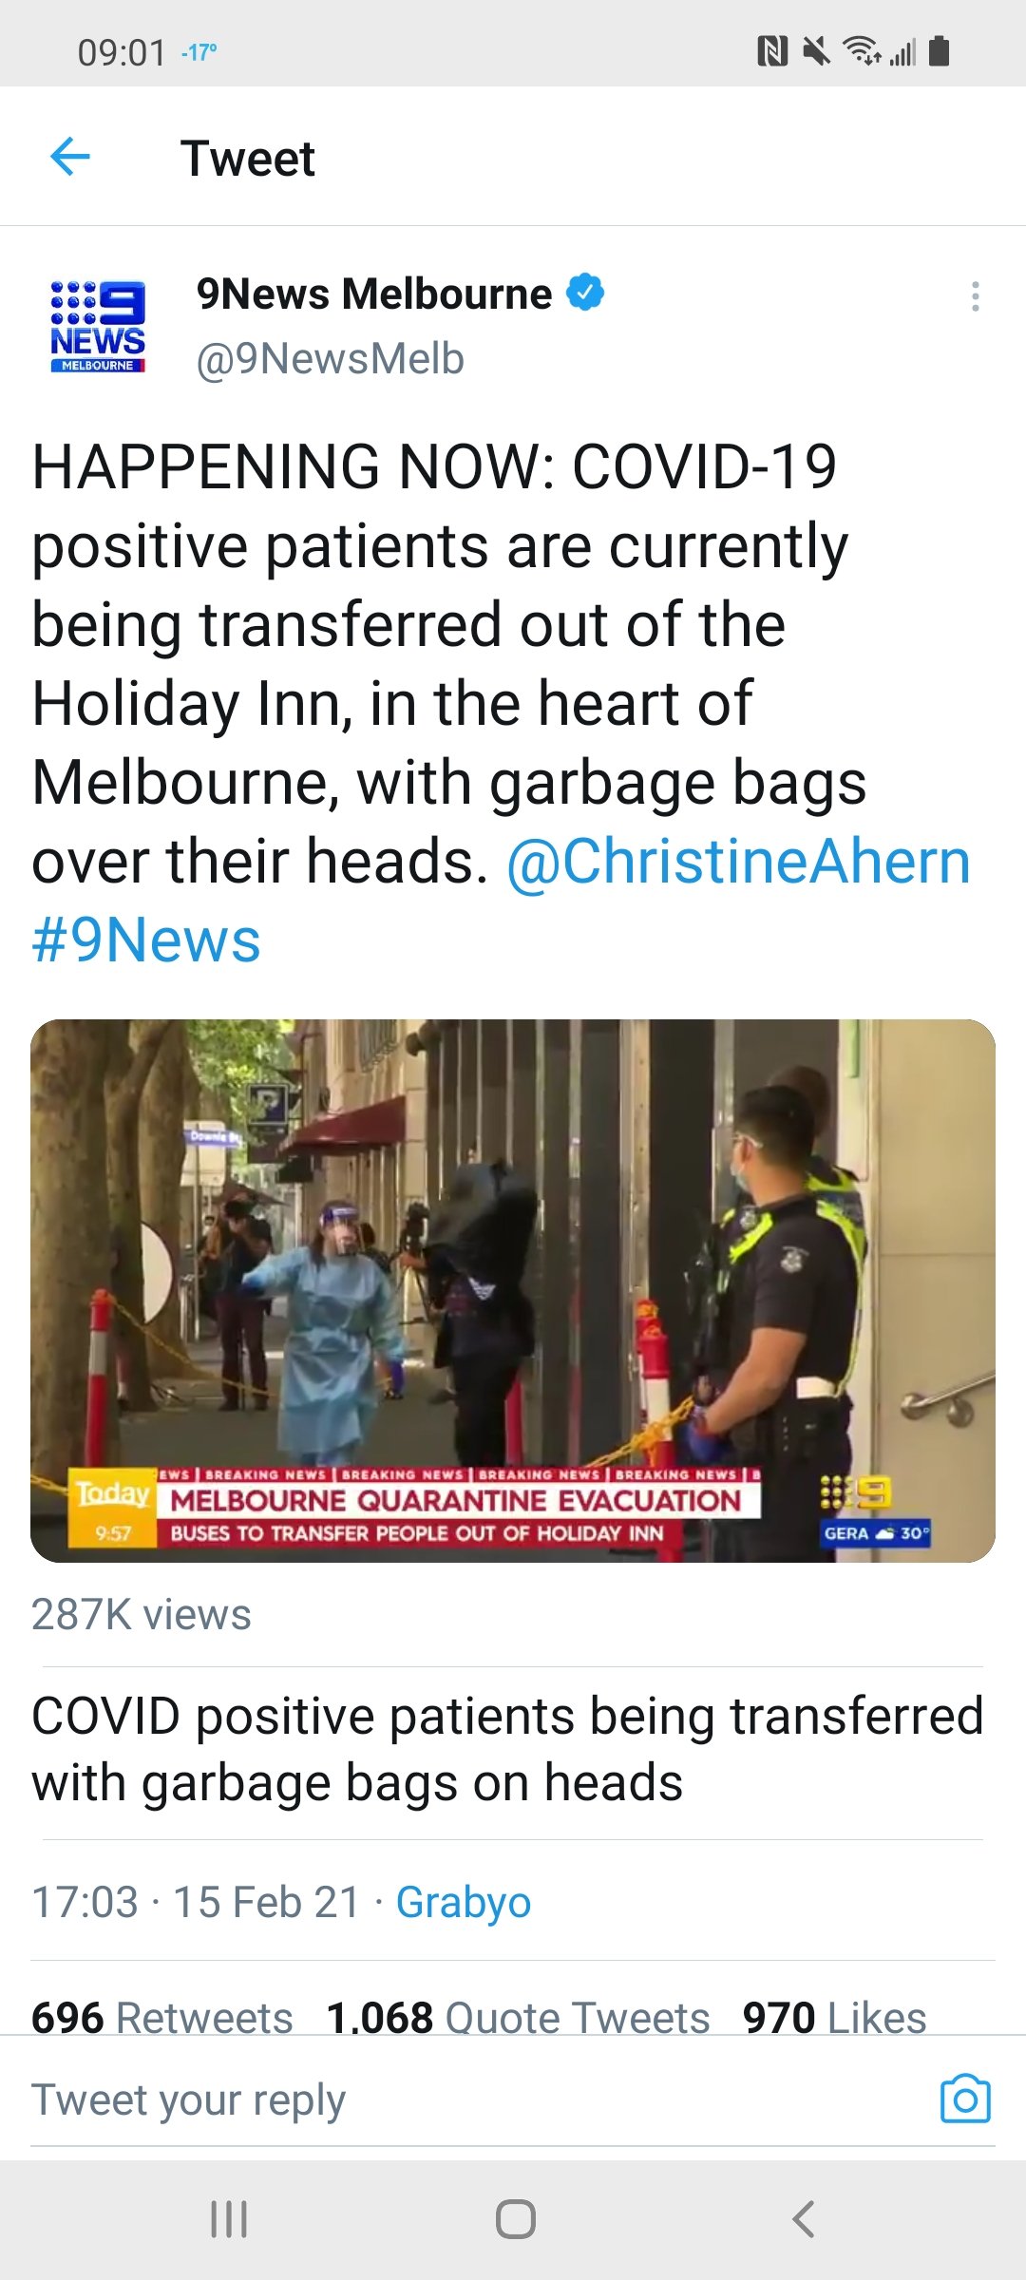Play the Melbourne quarantine evacuation video
Viewport: 1026px width, 2280px height.
coord(513,1290)
